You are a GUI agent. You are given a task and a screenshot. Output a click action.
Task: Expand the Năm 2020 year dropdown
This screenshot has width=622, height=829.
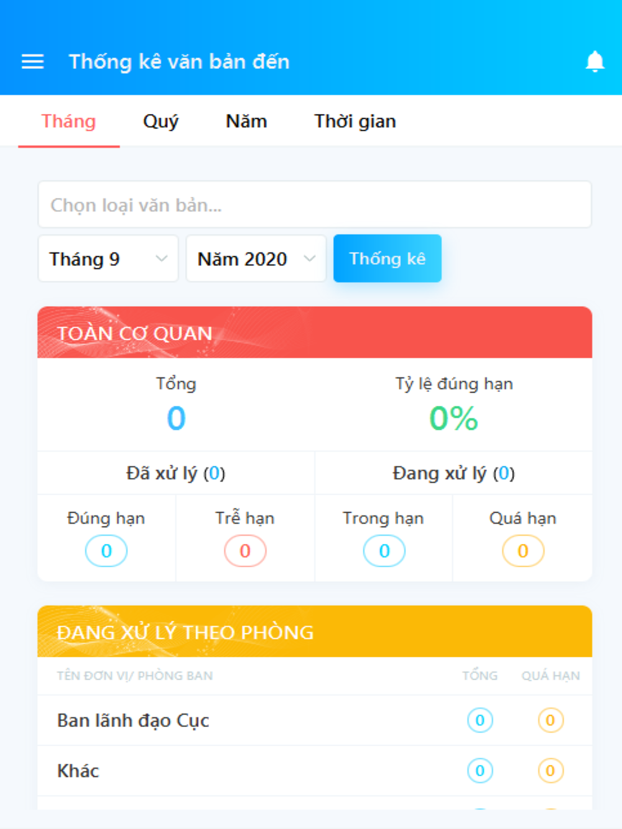[x=256, y=259]
